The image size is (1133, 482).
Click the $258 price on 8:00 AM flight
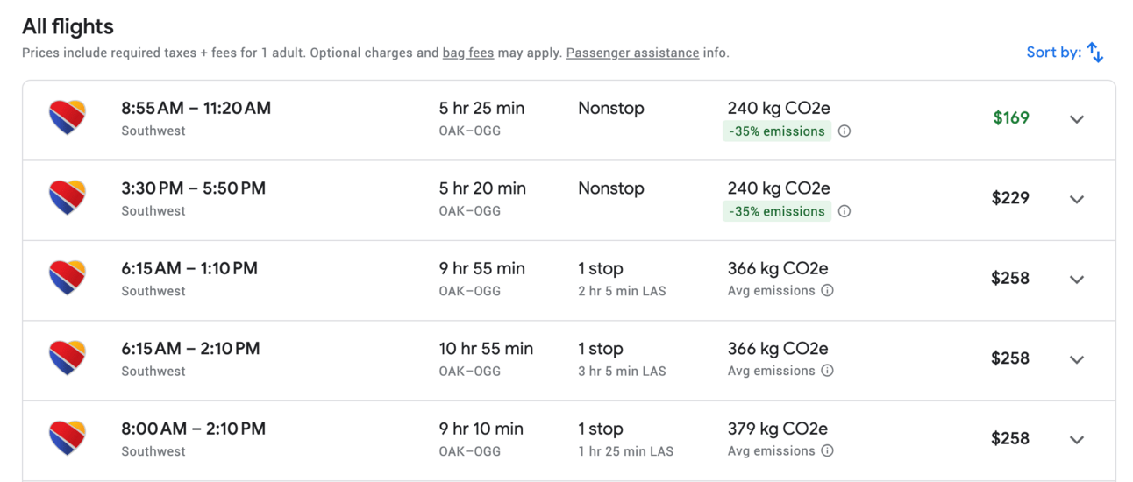[1010, 438]
